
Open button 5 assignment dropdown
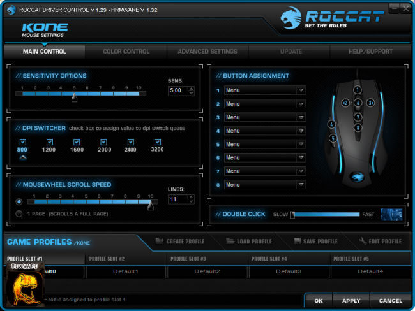(x=301, y=144)
